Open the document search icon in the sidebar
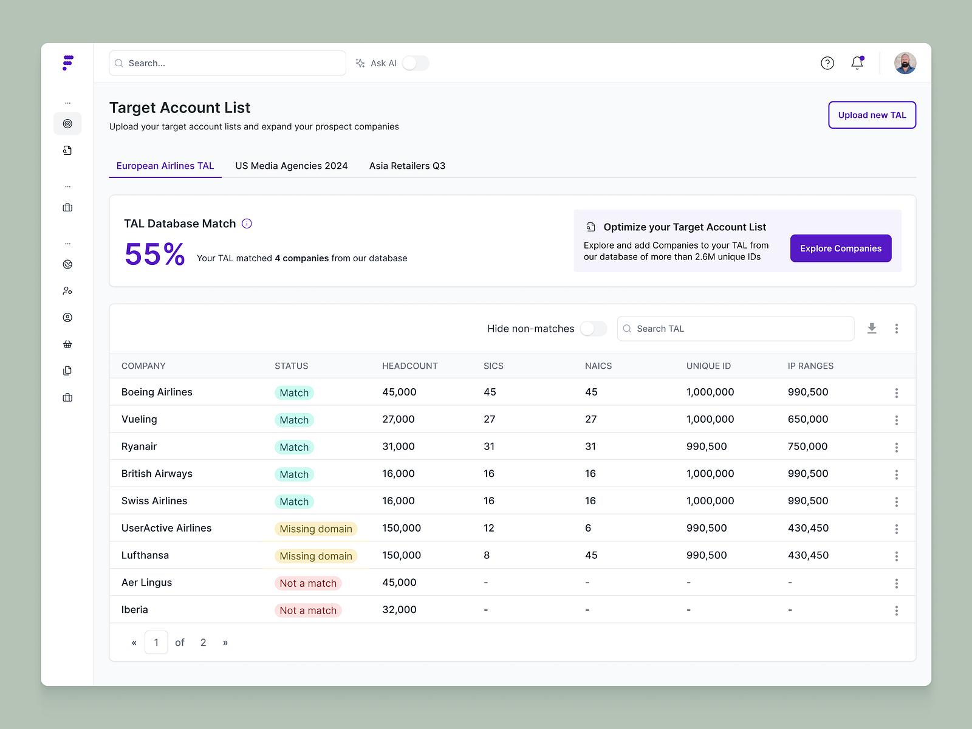 click(x=67, y=150)
